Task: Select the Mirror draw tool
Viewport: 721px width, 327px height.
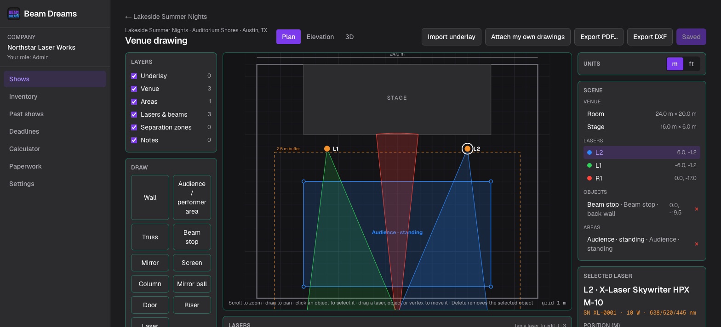Action: (x=150, y=263)
